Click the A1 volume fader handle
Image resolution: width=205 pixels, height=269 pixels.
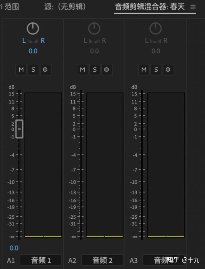[19, 129]
